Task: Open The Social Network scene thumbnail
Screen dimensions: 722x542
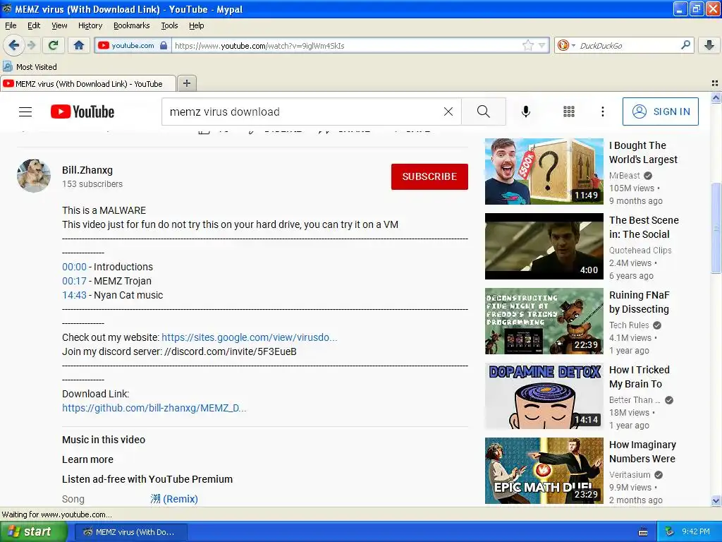Action: tap(544, 246)
